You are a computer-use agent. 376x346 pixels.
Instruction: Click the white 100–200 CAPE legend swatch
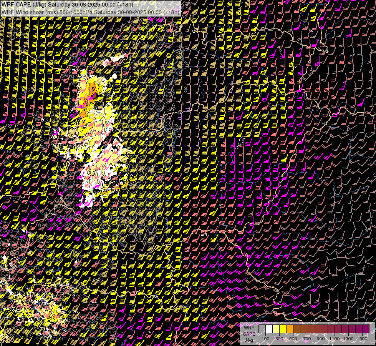click(269, 329)
